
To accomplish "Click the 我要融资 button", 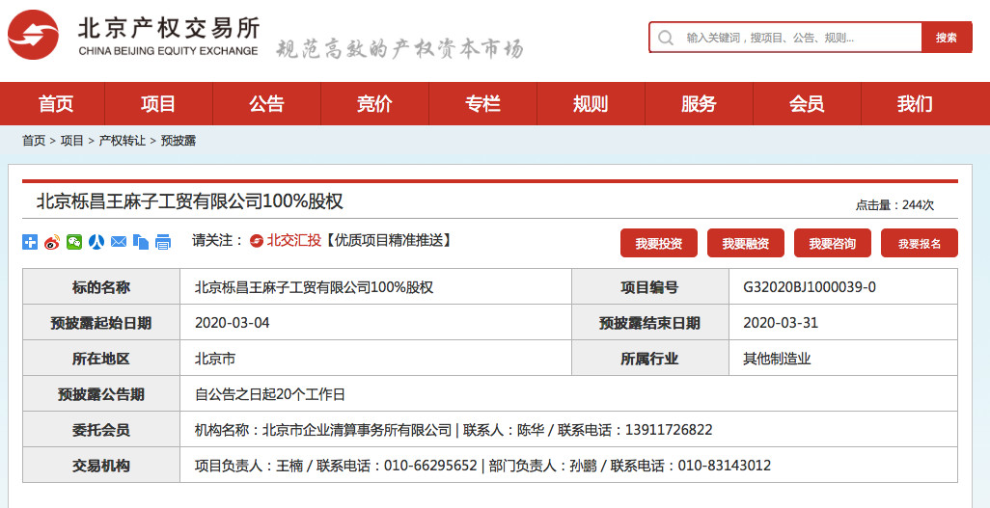I will 746,243.
